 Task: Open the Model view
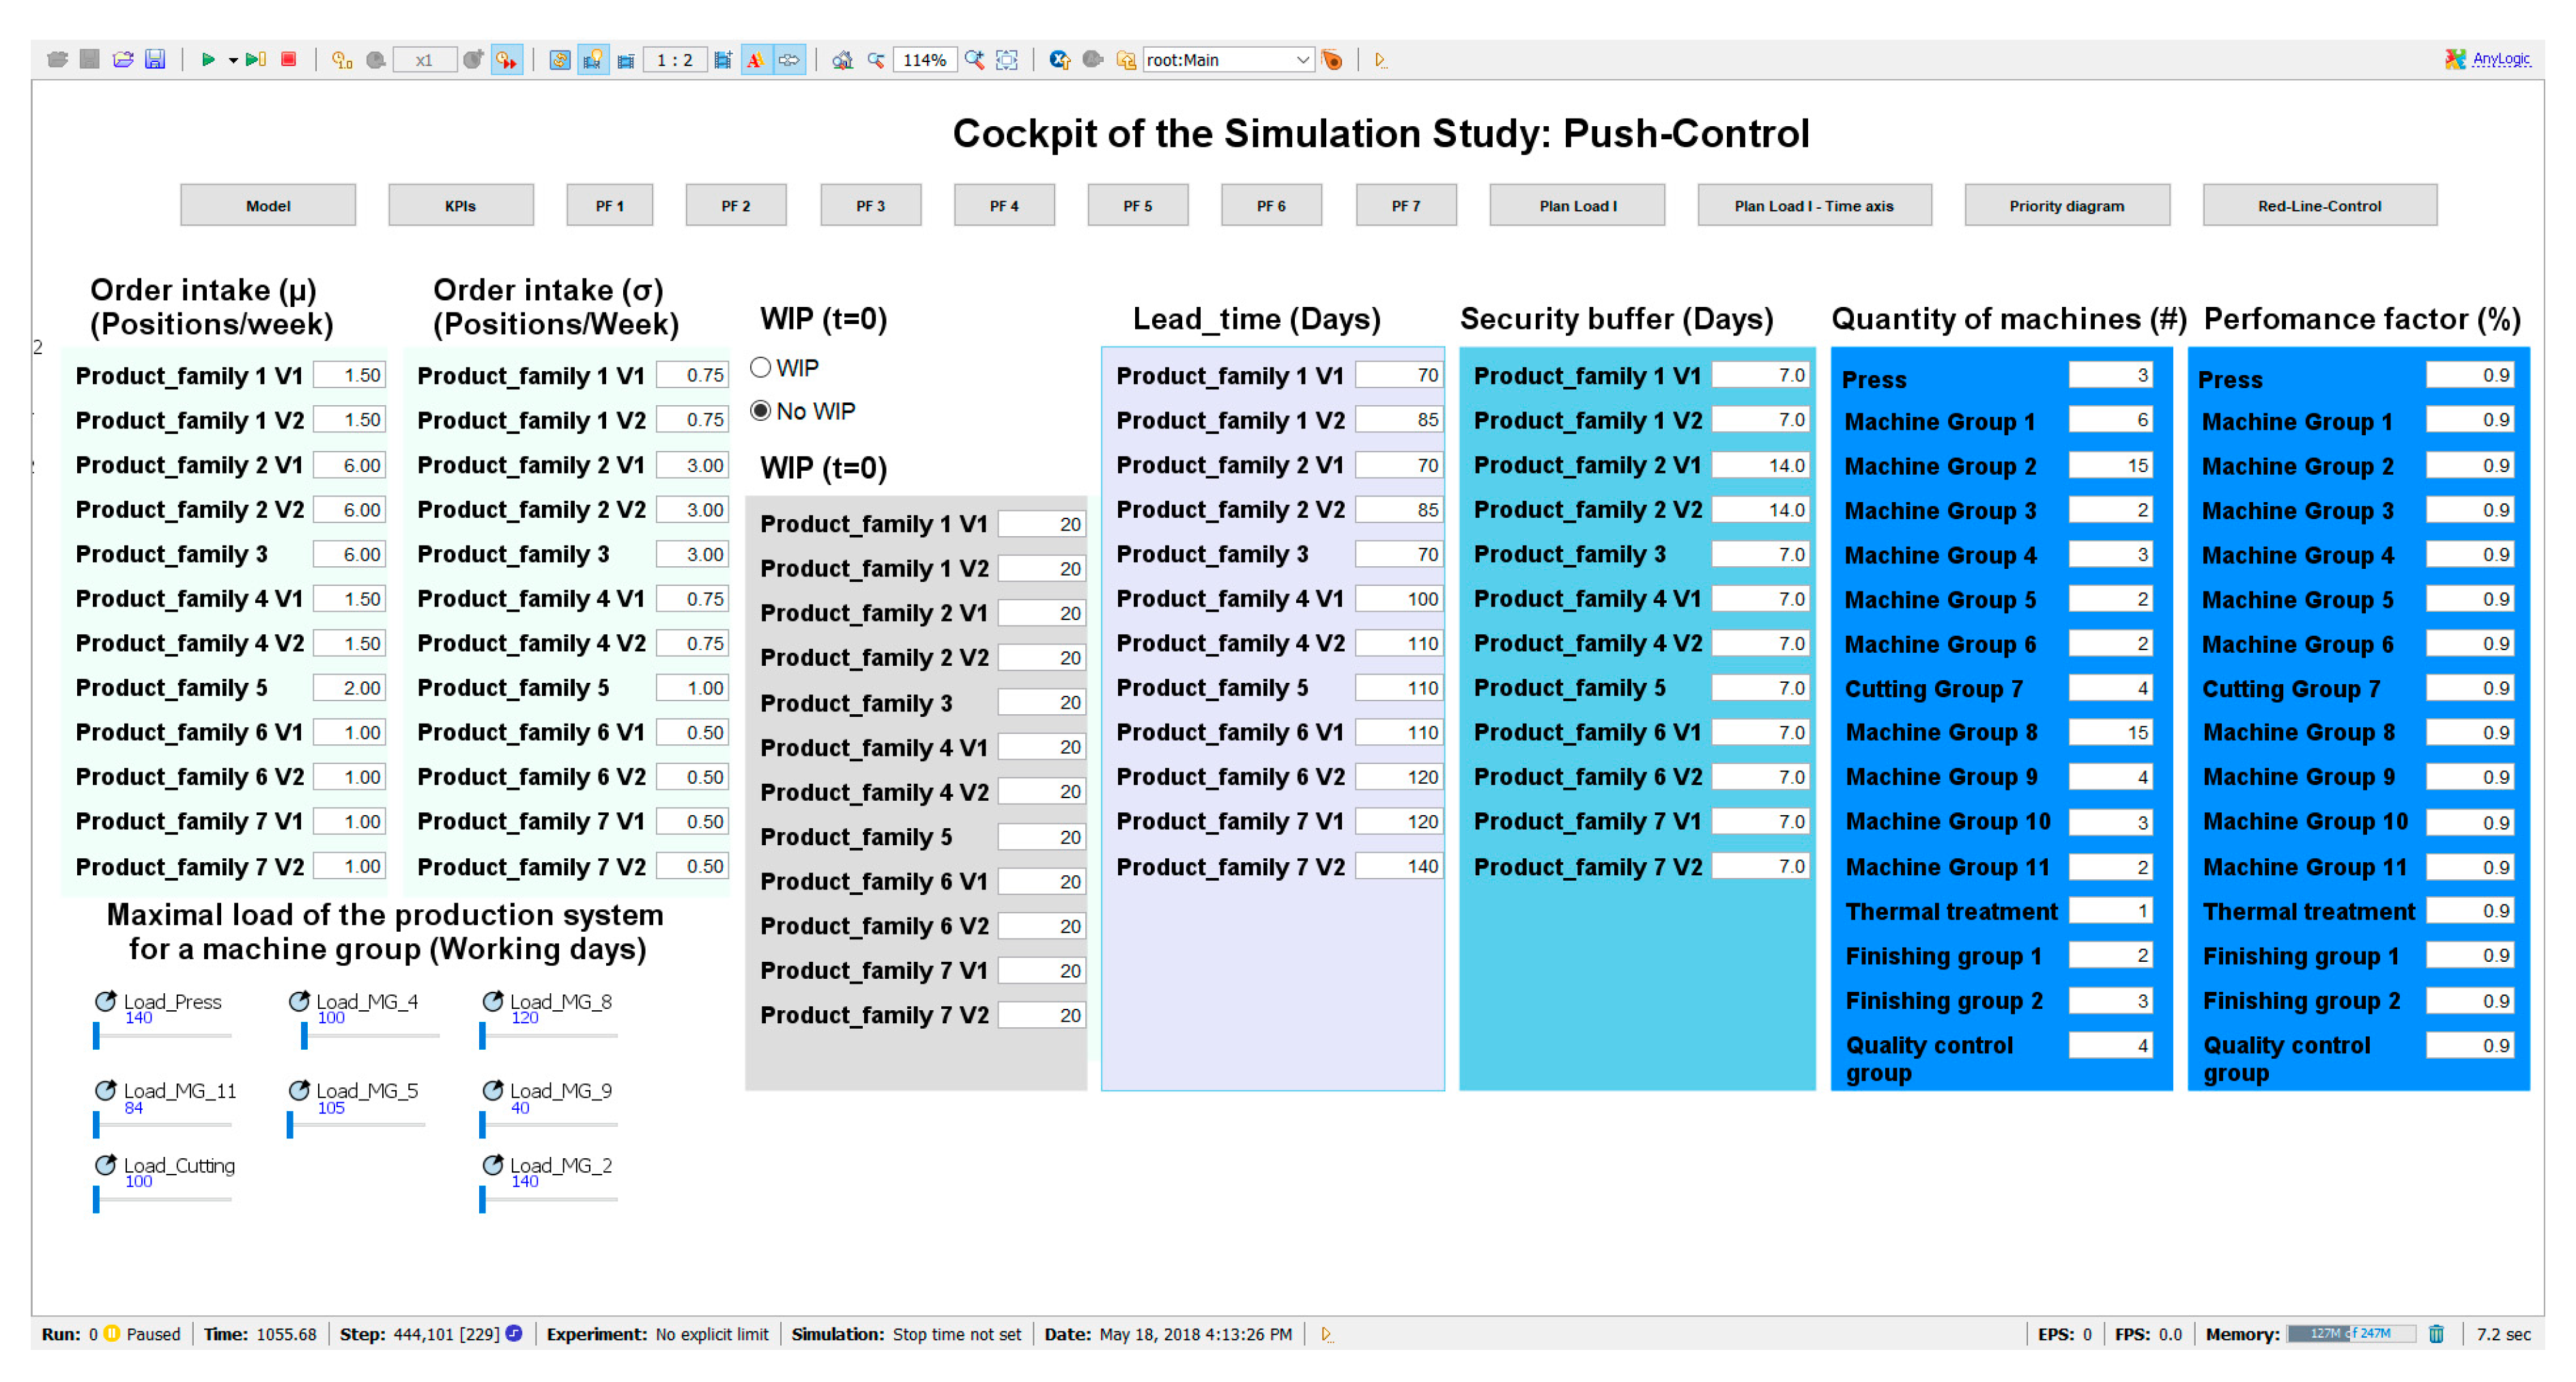click(268, 205)
